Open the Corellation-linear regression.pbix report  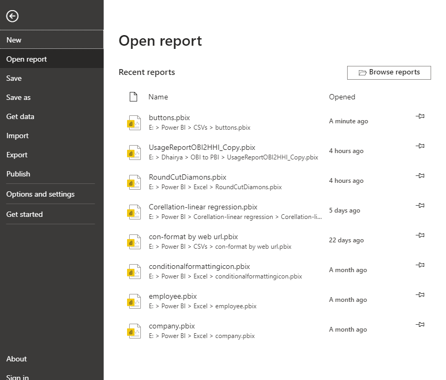(x=201, y=207)
